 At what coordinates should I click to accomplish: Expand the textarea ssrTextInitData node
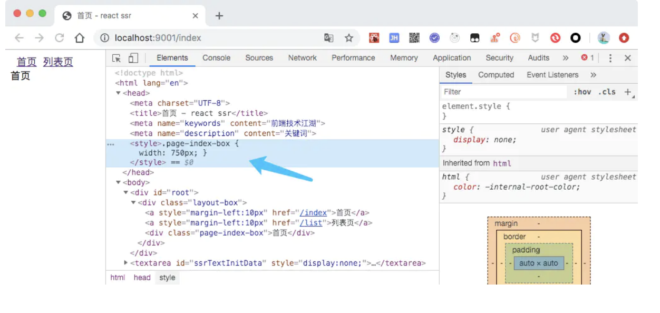(126, 262)
